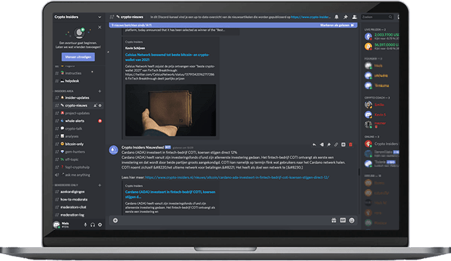Open GIF picker in message box
This screenshot has height=261, width=451.
point(343,221)
